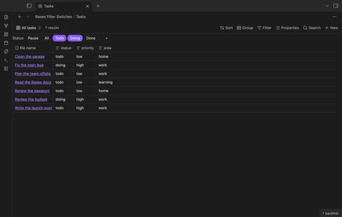Click the status column header
Viewport: 342px width, 217px height.
pos(64,48)
